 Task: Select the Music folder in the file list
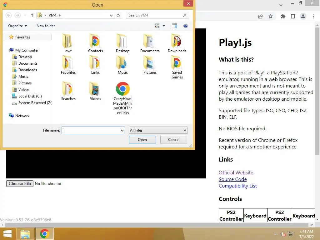click(x=122, y=65)
